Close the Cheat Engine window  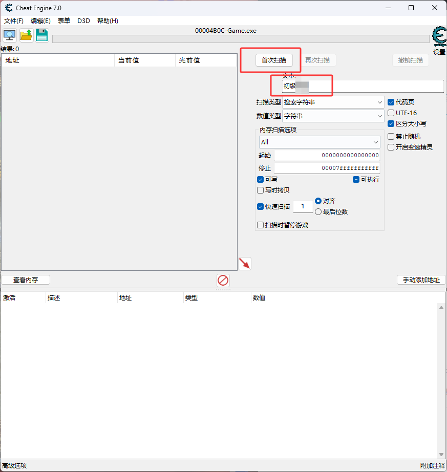click(x=435, y=8)
